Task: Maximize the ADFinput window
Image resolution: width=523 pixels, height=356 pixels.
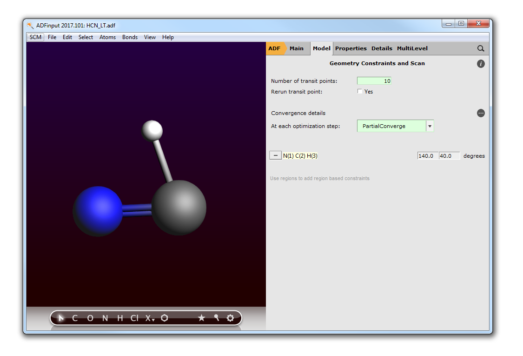Action: [x=461, y=24]
